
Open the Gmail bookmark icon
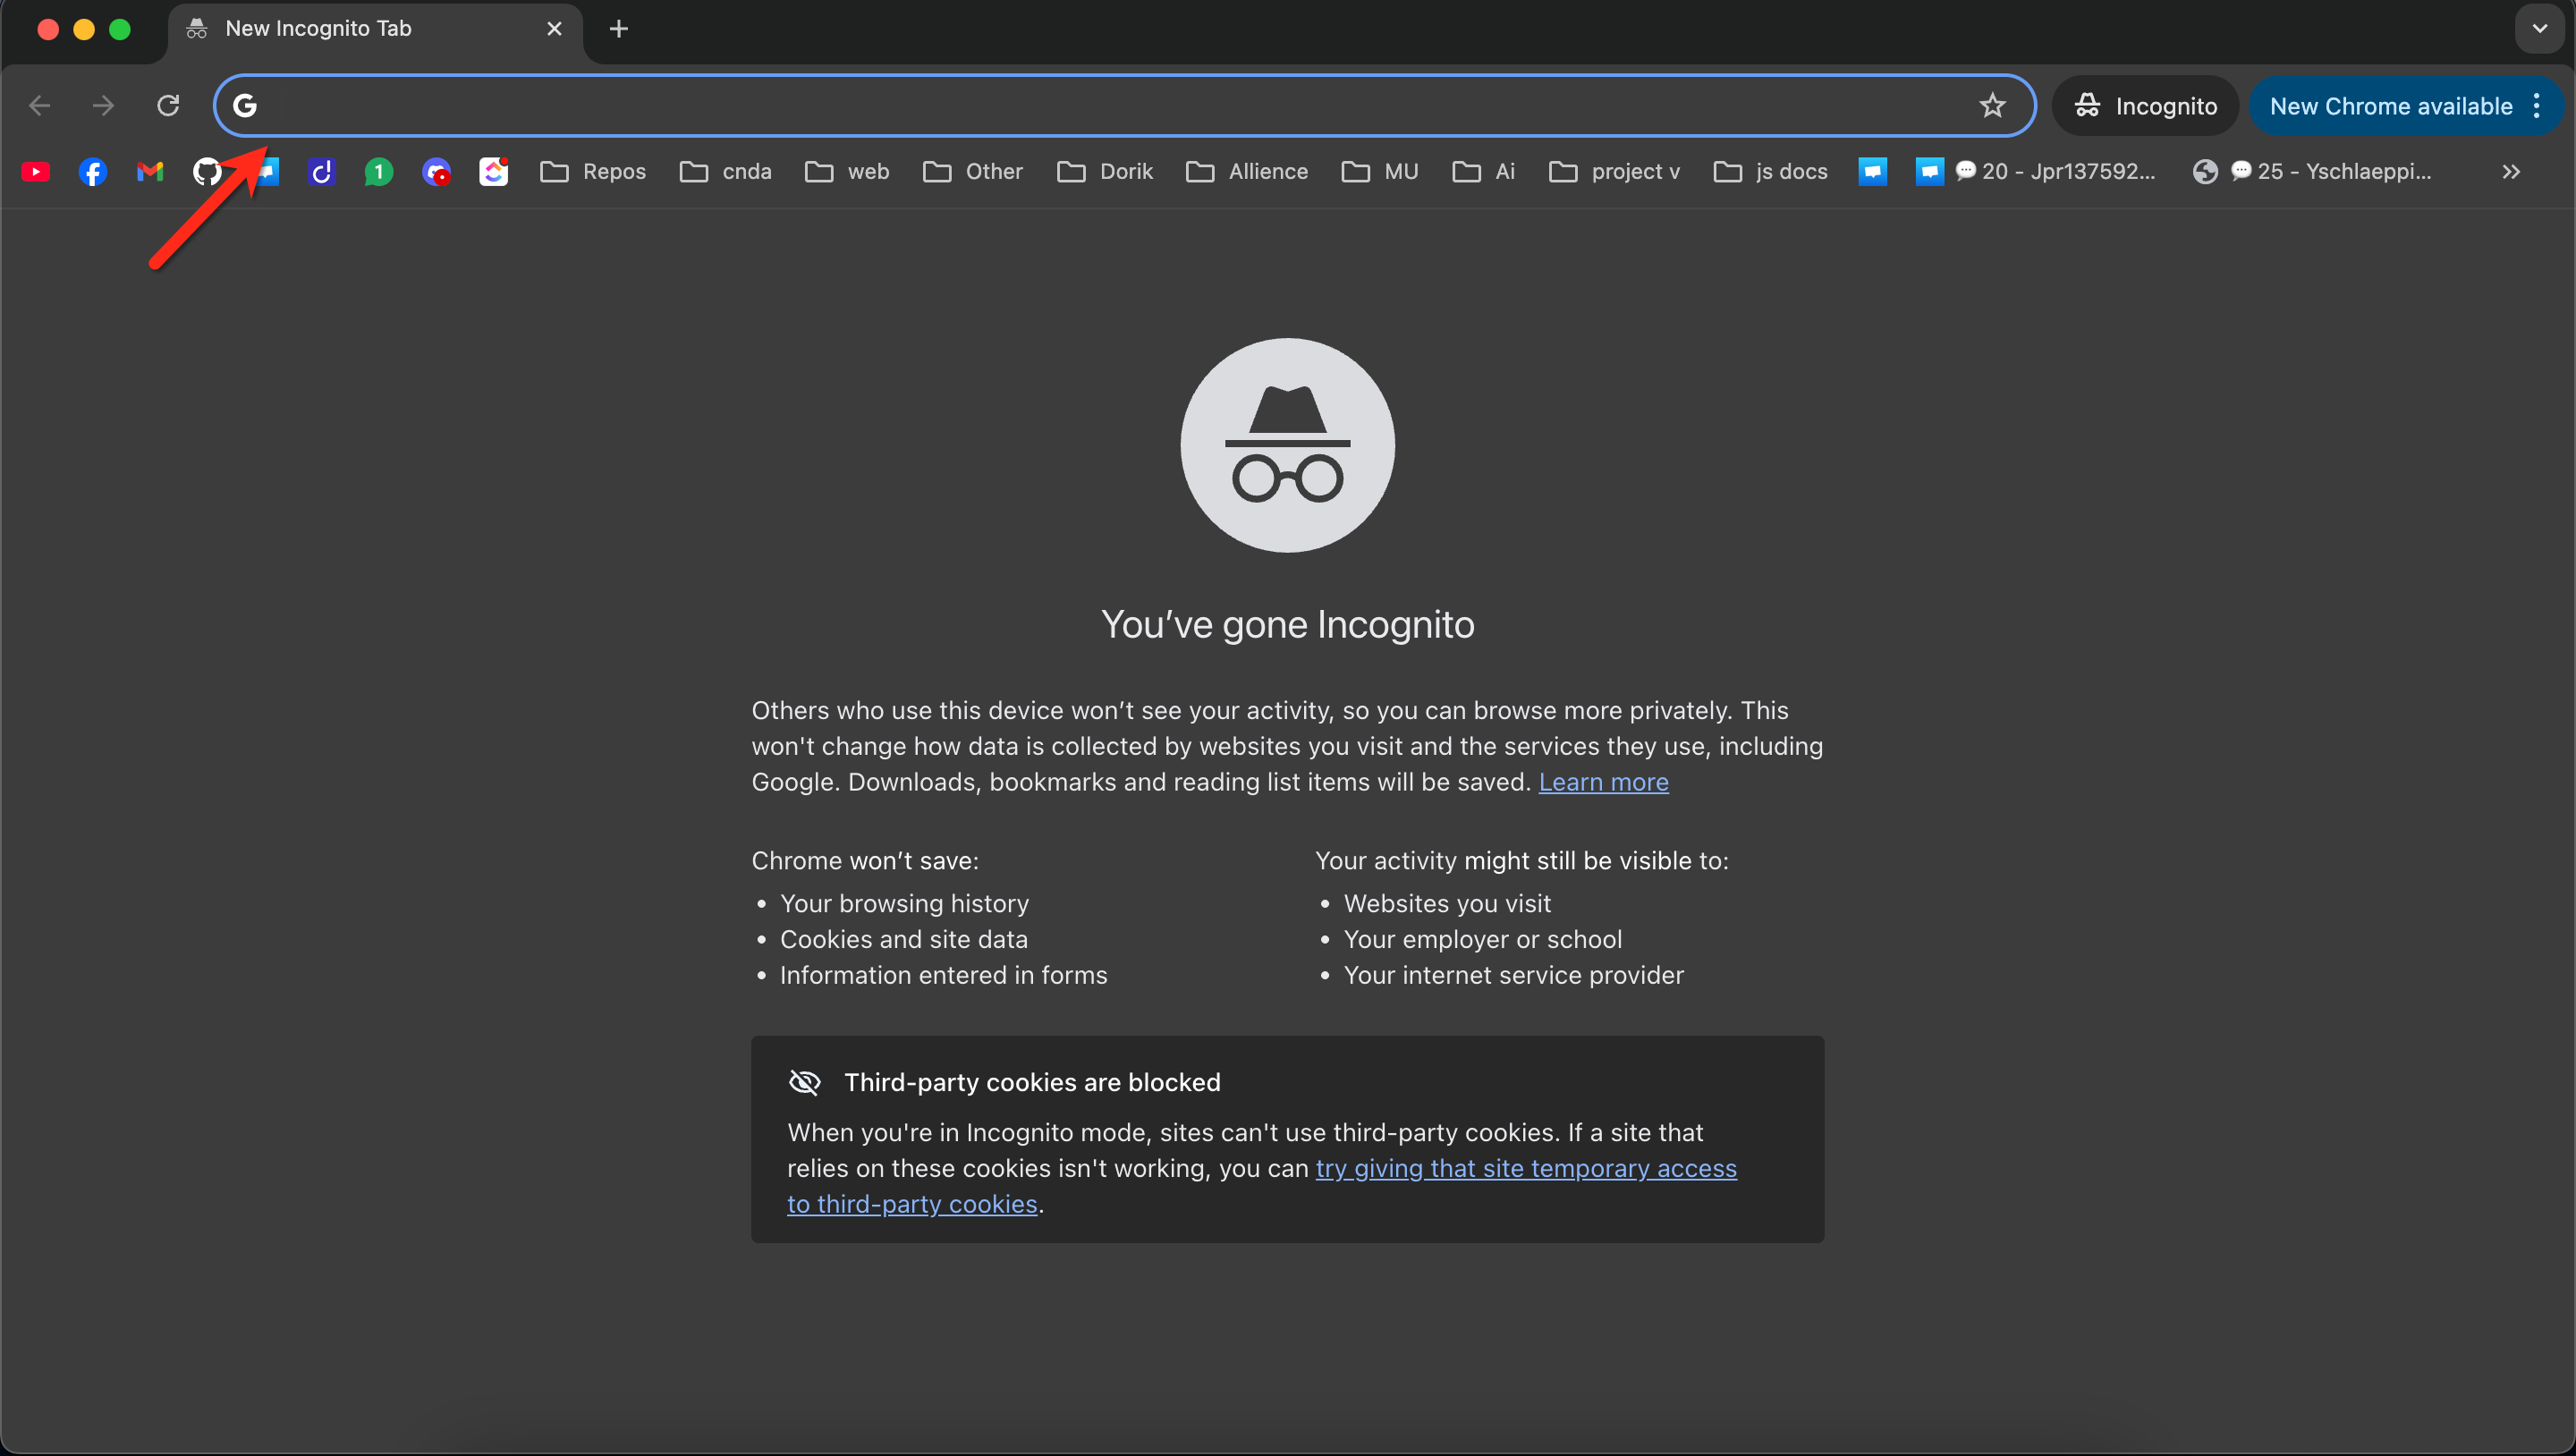click(x=150, y=172)
